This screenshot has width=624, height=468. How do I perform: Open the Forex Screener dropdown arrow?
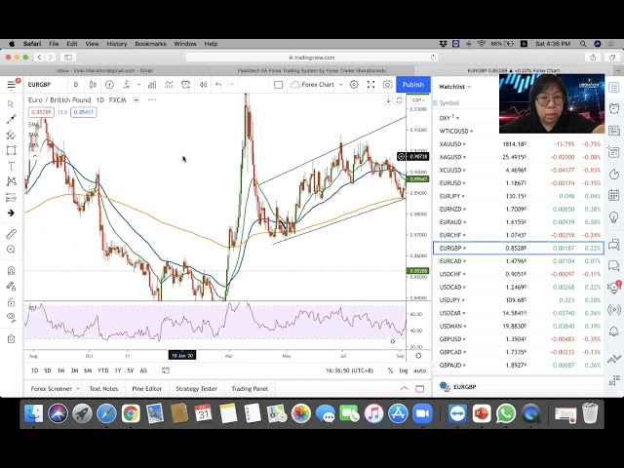[x=77, y=389]
